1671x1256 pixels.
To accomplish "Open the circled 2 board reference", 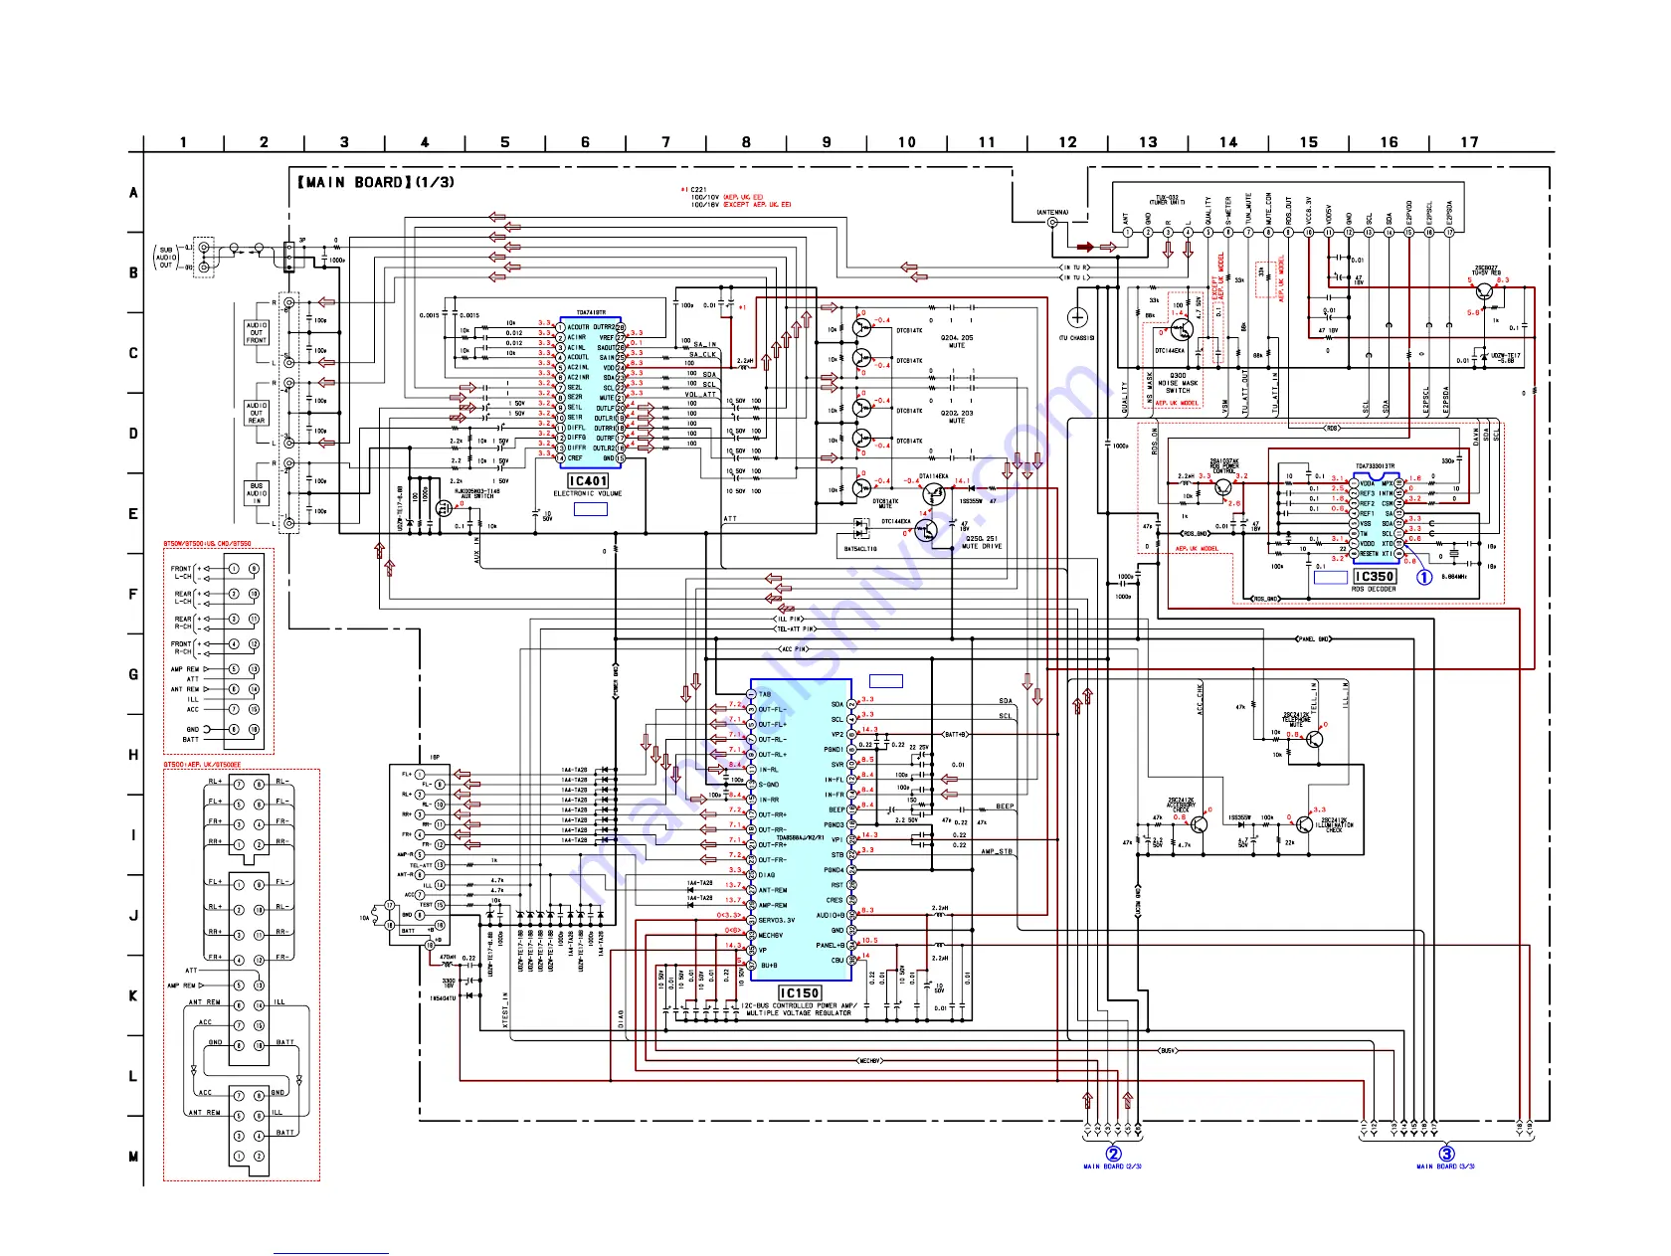I will 1114,1155.
